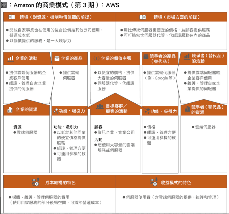The width and height of the screenshot is (229, 214).
Task: Click the sparkle icon in 企業的產品 column's 功能、吸引力 header
Action: tap(56, 111)
